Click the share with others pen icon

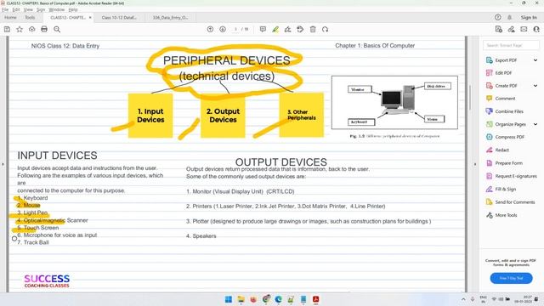click(512, 30)
